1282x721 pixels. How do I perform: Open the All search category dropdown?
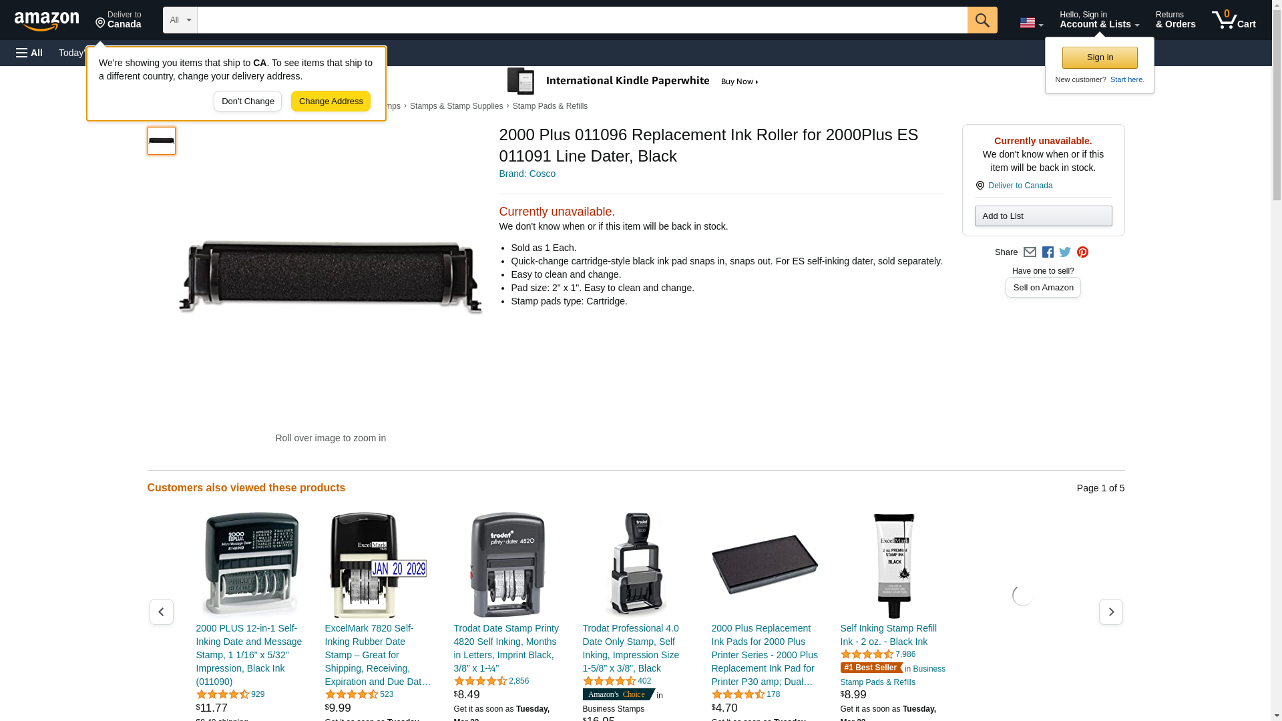pos(180,20)
